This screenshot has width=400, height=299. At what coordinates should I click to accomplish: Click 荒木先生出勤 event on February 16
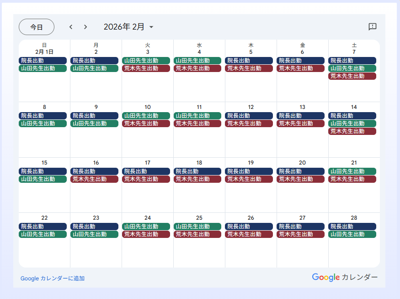(x=94, y=179)
